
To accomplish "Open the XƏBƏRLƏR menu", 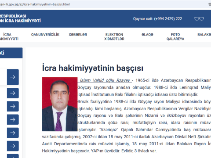I will tap(78, 35).
